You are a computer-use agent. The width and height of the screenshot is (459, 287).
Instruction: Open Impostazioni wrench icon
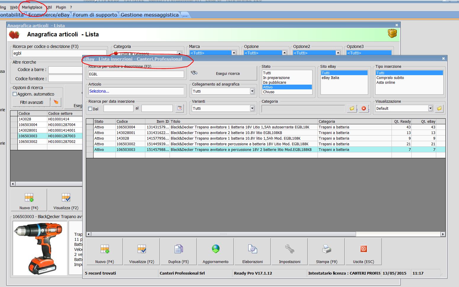[290, 249]
